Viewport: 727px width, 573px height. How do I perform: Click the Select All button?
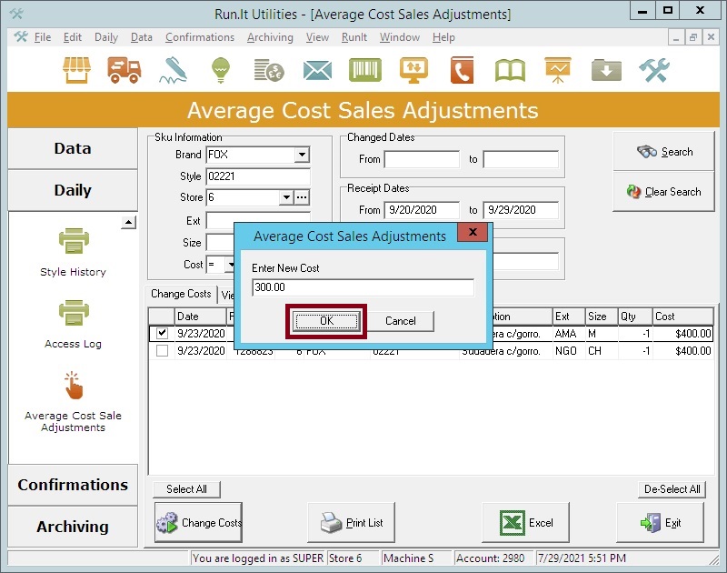[x=186, y=489]
